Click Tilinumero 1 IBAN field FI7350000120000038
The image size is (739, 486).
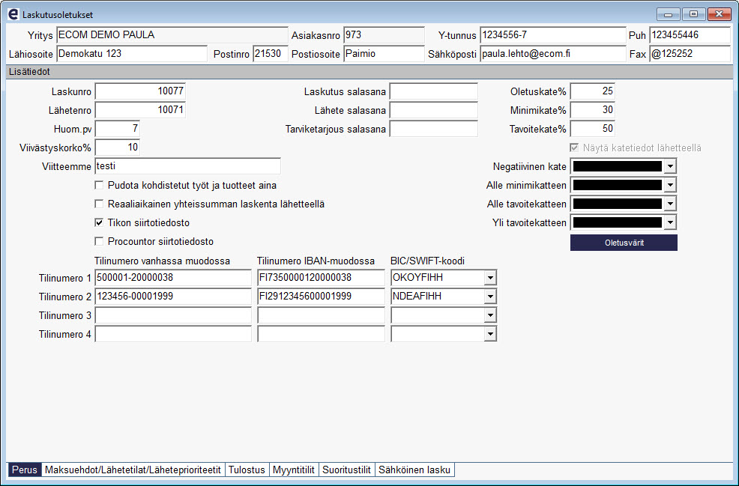[321, 278]
